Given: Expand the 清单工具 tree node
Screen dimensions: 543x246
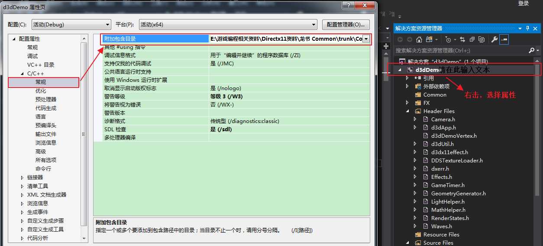Looking at the screenshot, I should (23, 186).
